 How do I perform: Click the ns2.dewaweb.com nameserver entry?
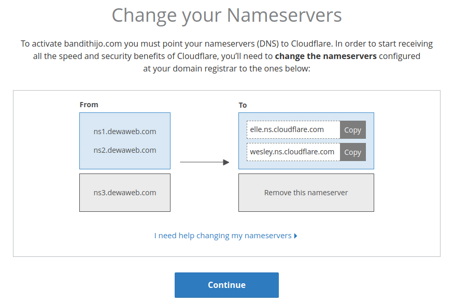[125, 150]
